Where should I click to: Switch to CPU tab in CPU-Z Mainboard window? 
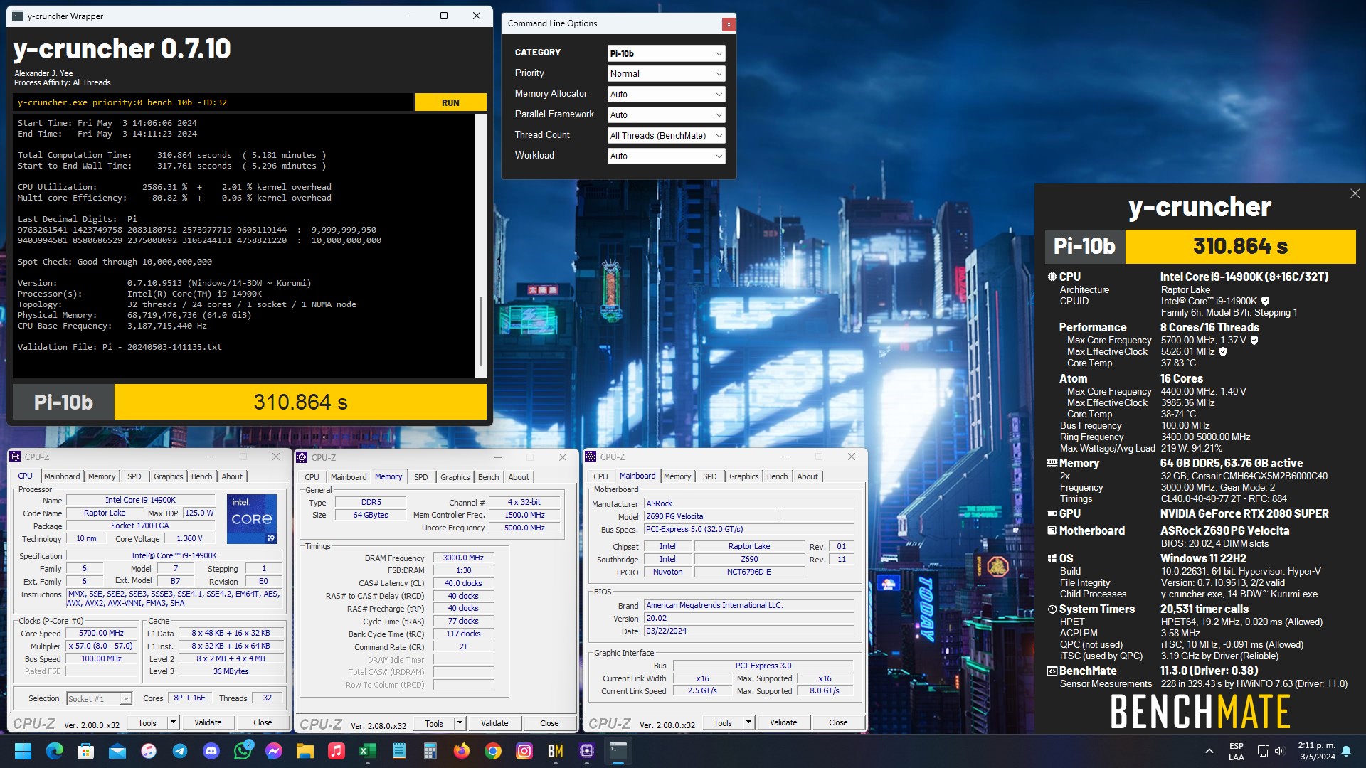pyautogui.click(x=600, y=476)
